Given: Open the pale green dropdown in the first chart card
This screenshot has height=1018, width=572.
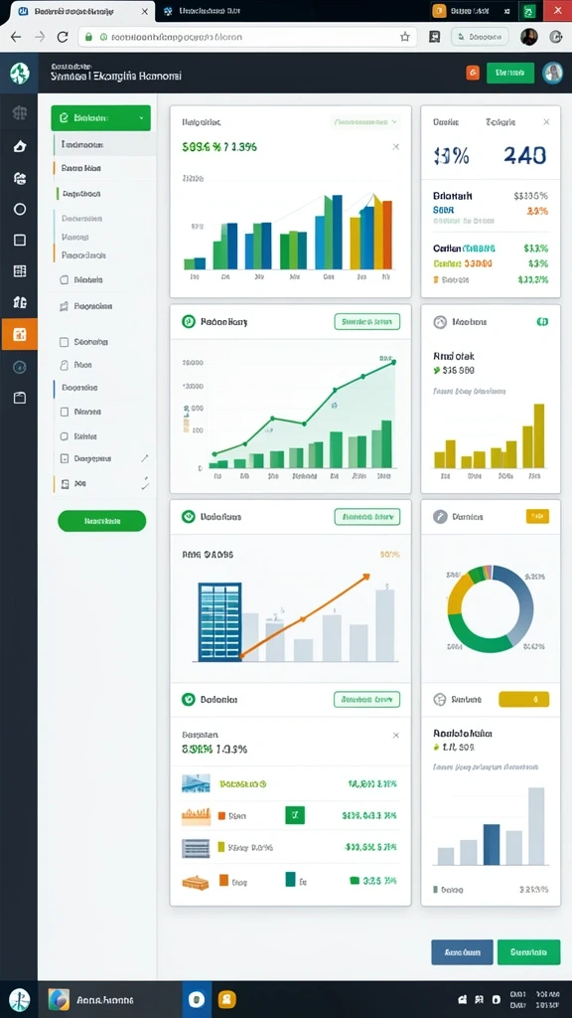Looking at the screenshot, I should coord(365,121).
